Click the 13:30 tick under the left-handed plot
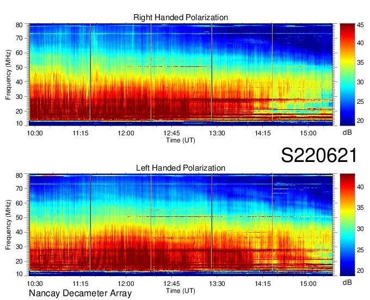The width and height of the screenshot is (370, 300). (217, 284)
